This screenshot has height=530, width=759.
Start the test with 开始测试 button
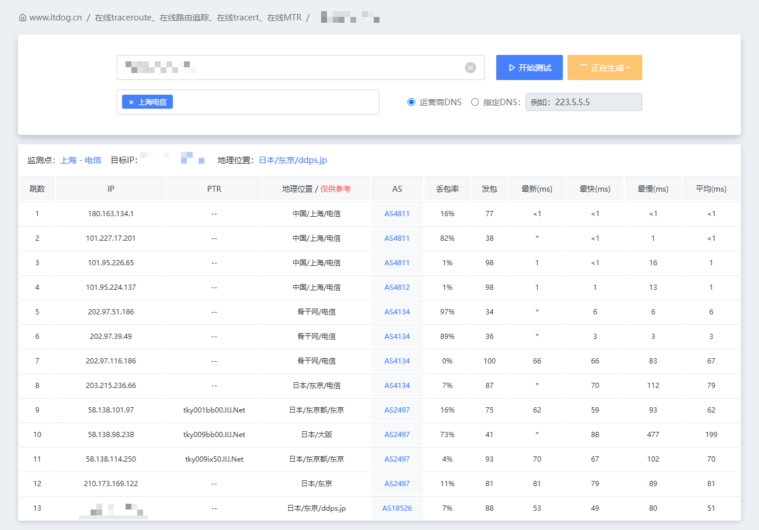click(x=530, y=68)
